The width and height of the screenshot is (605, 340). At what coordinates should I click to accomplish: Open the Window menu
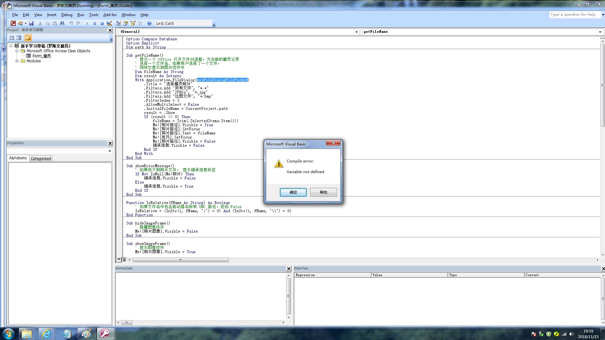129,15
